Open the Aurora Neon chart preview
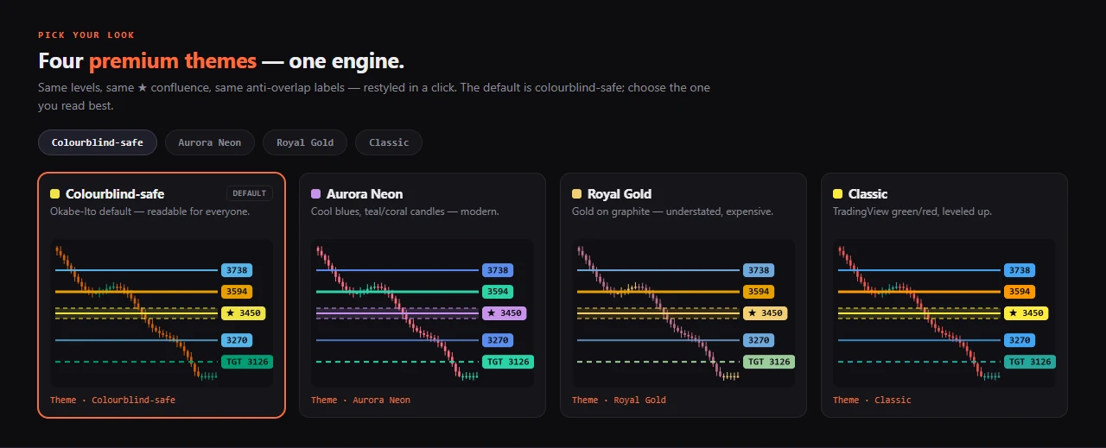 tap(423, 313)
